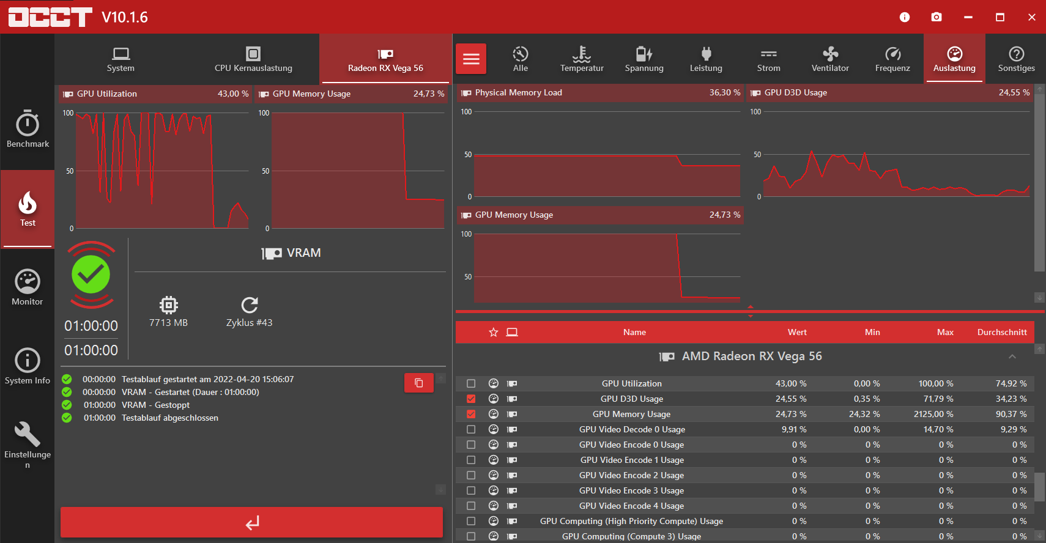This screenshot has height=543, width=1046.
Task: Open the Monitor section in sidebar
Action: tap(28, 288)
